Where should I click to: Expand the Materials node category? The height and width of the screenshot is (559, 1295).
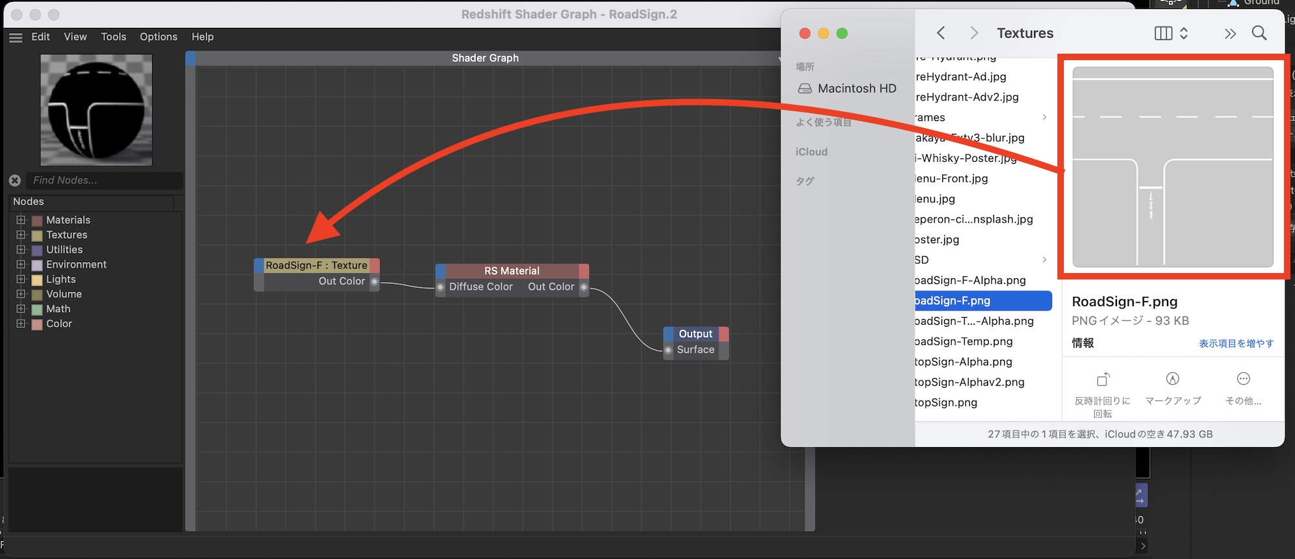(x=21, y=220)
